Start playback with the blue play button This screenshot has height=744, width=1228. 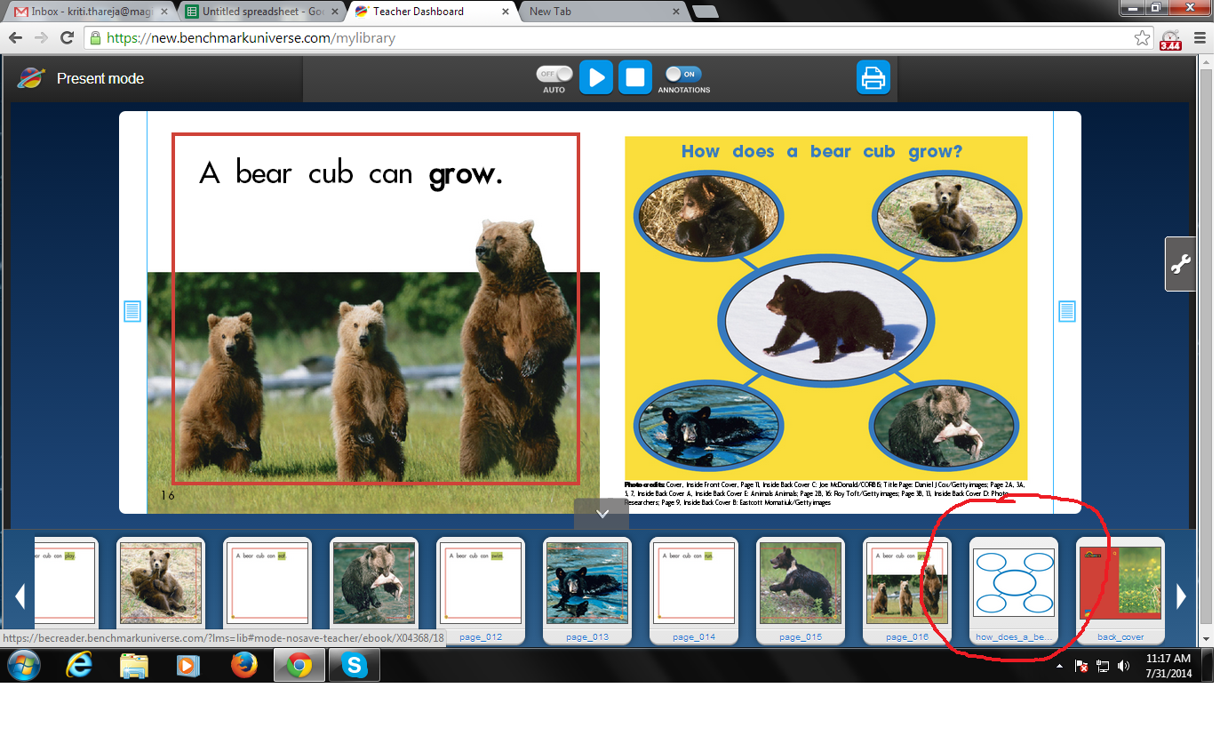pos(596,77)
